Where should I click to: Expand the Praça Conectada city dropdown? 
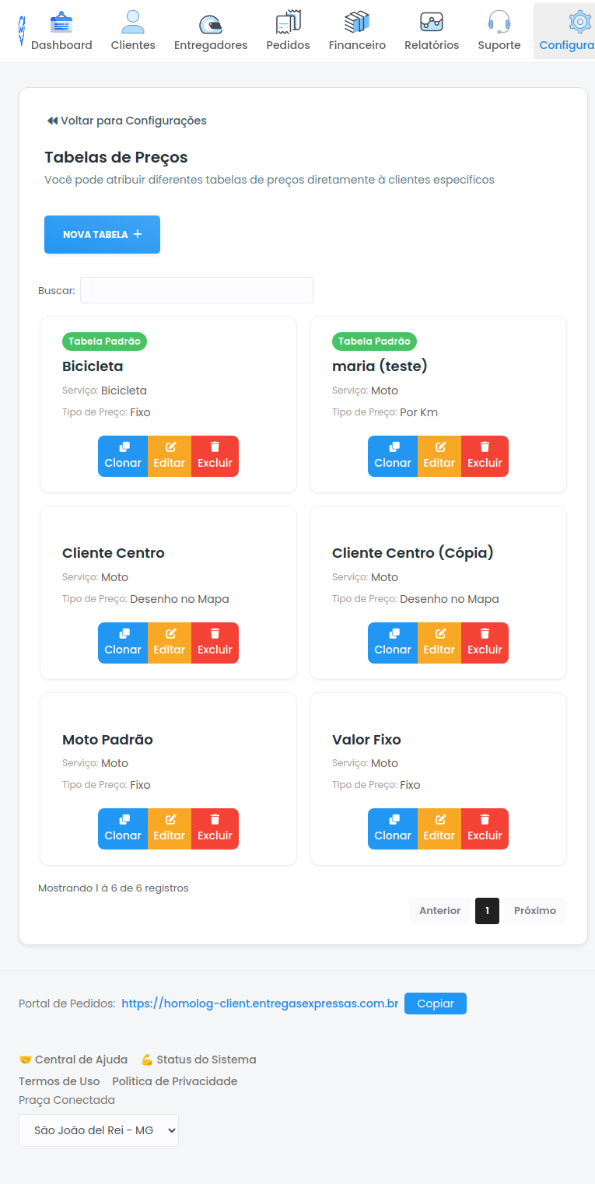click(x=99, y=1130)
